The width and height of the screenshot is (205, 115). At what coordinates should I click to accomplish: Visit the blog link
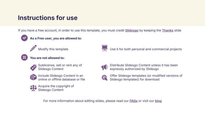tap(158, 101)
